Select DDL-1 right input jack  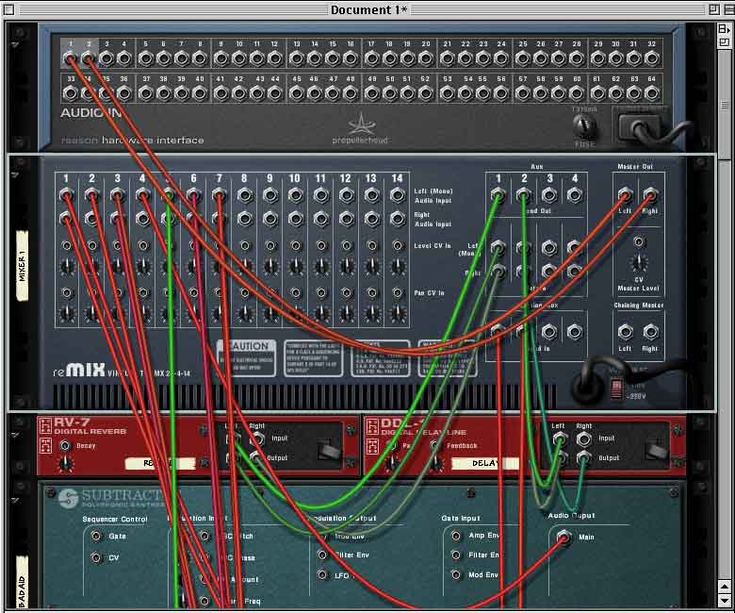click(583, 439)
